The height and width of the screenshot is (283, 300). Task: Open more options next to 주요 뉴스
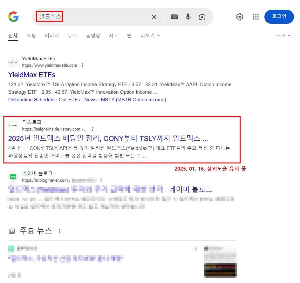pos(60,231)
